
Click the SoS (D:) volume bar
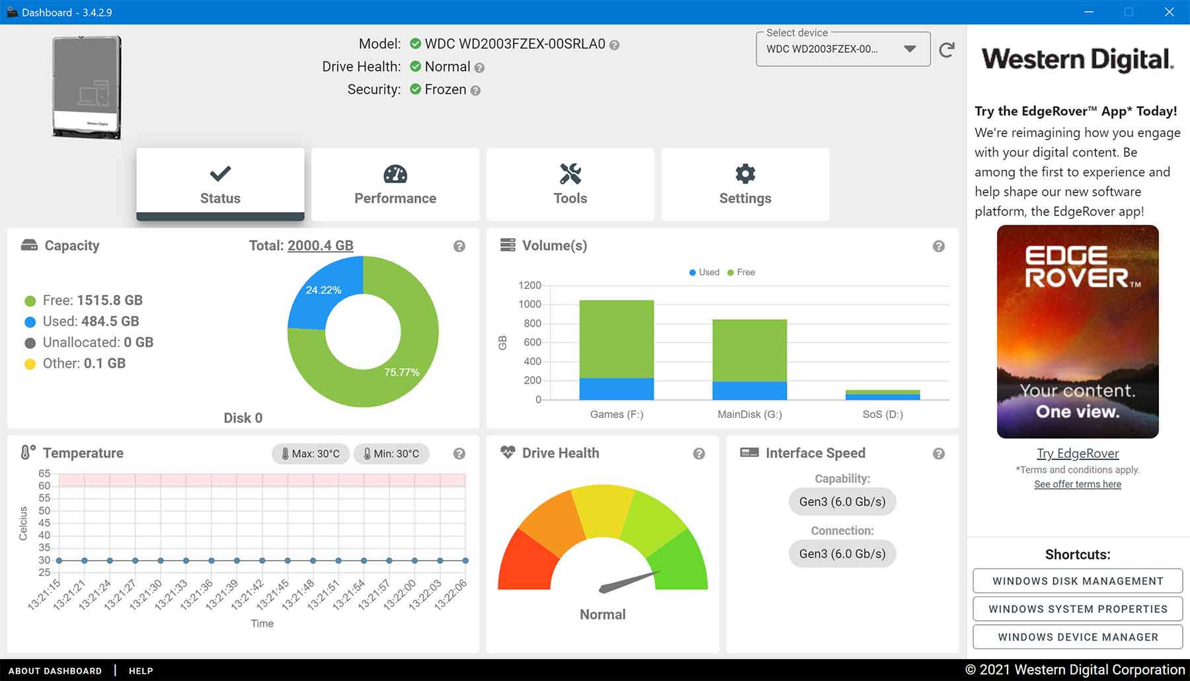point(883,395)
